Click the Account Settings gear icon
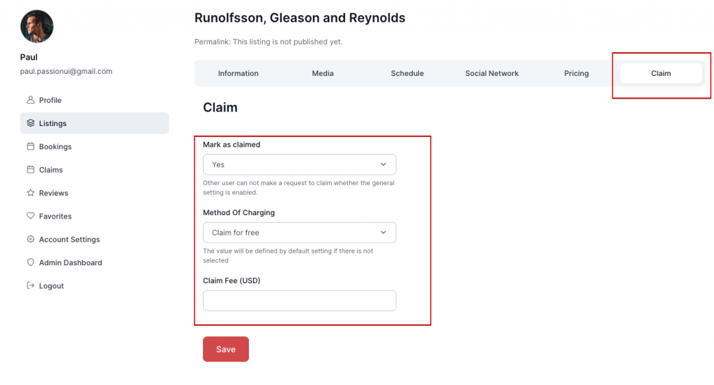 pyautogui.click(x=31, y=239)
